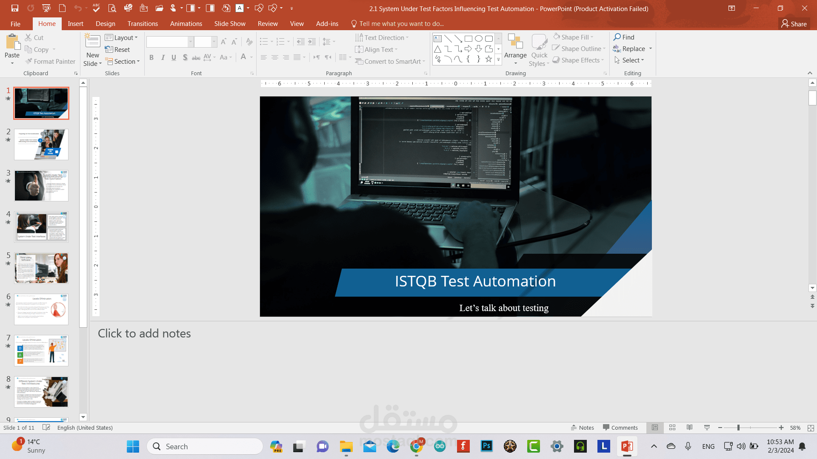Toggle the Comments pane in status bar
Image resolution: width=817 pixels, height=459 pixels.
[x=620, y=428]
